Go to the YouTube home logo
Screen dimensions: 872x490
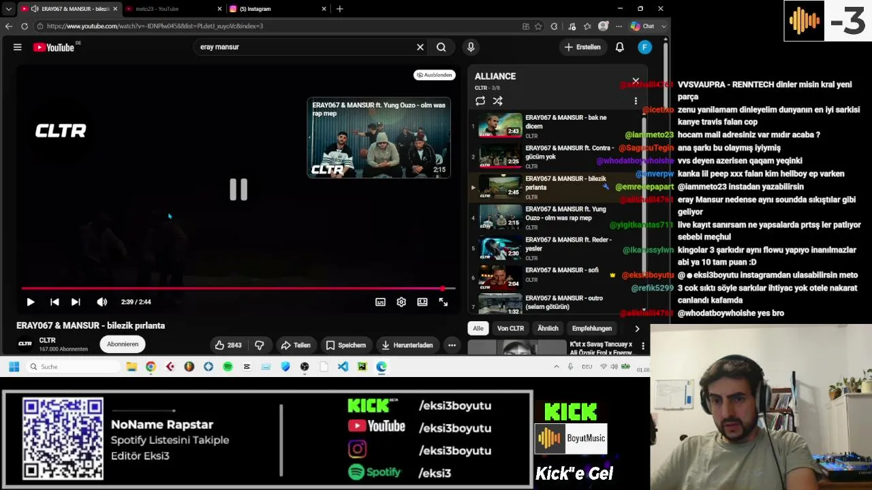(x=54, y=47)
